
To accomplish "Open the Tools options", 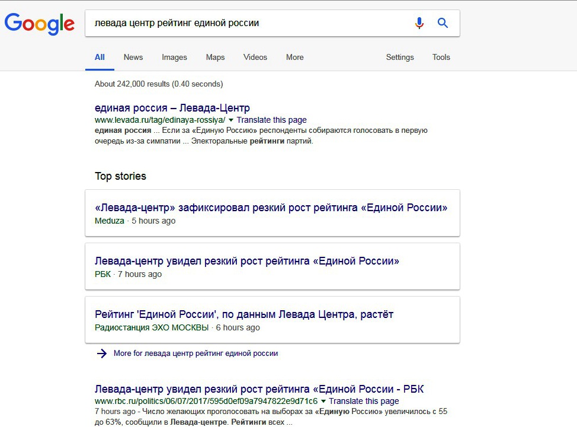I will click(x=441, y=57).
